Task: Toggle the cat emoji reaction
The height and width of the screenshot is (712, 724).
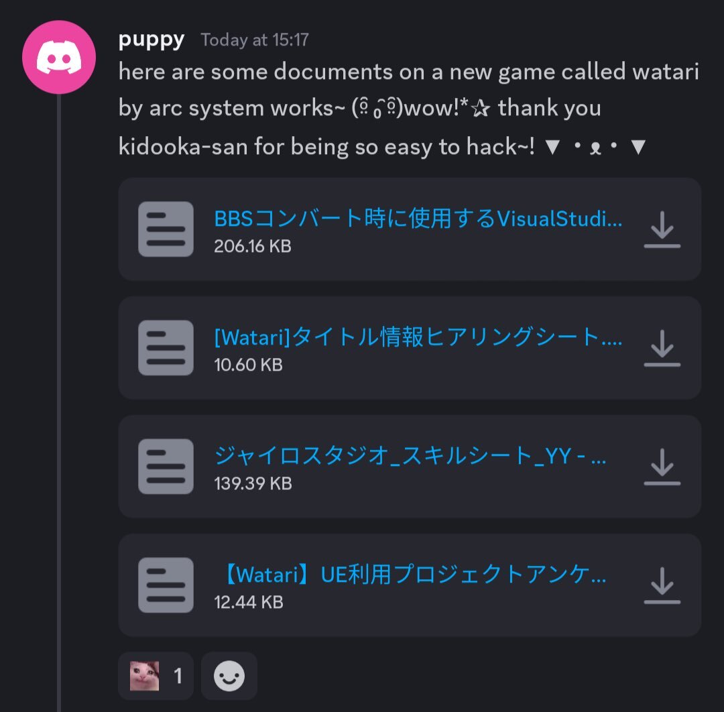Action: (x=156, y=676)
